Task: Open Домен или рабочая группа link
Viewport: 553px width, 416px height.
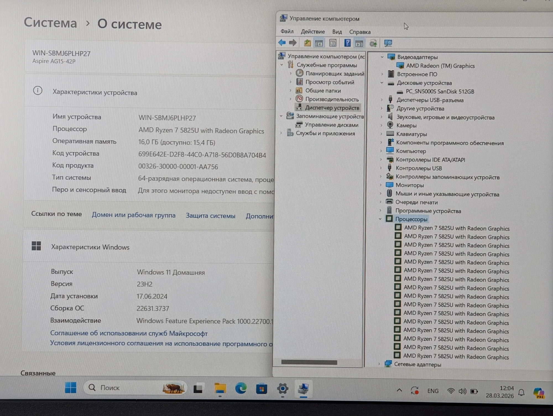Action: point(134,215)
